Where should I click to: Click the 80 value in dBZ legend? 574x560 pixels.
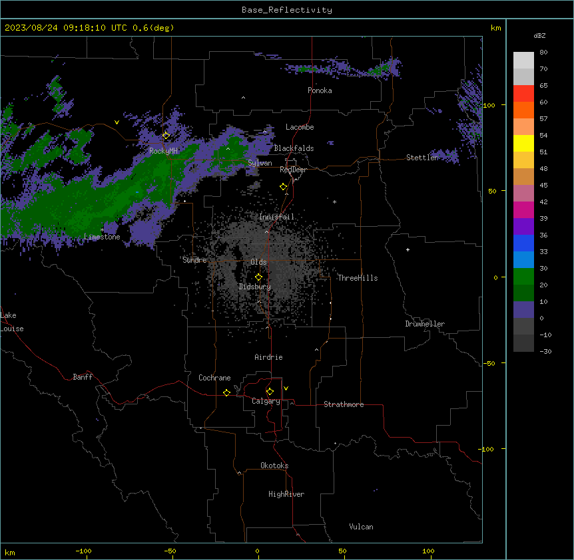[543, 53]
